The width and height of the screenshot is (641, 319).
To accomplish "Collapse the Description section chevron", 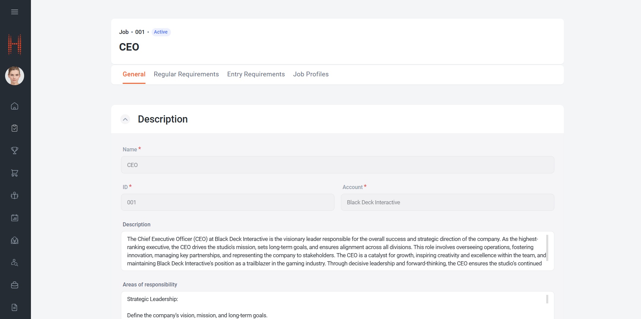I will (x=125, y=119).
